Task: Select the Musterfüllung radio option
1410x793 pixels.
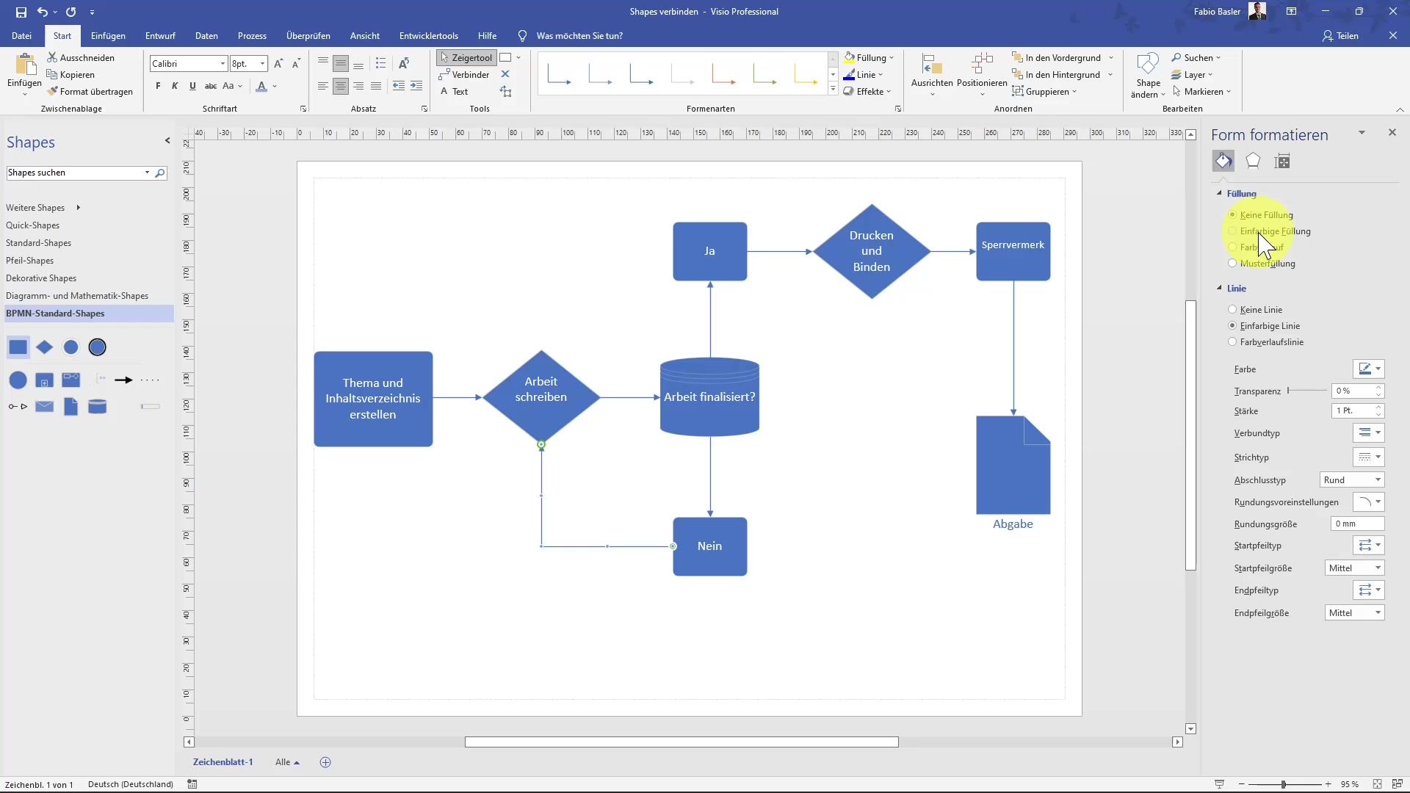Action: pyautogui.click(x=1232, y=264)
